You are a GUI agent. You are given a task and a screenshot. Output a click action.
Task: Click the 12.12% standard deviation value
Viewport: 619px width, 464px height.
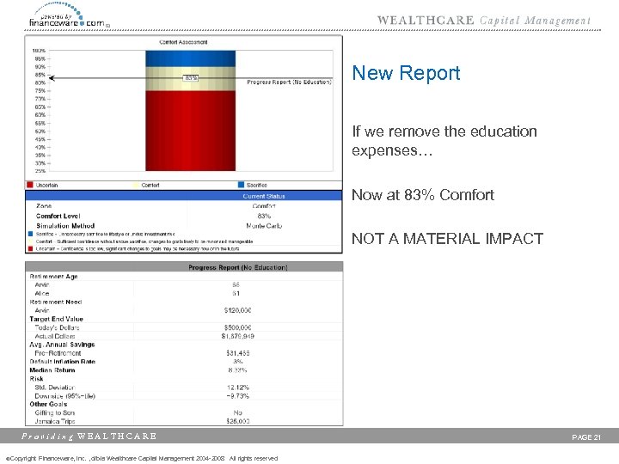click(x=237, y=388)
